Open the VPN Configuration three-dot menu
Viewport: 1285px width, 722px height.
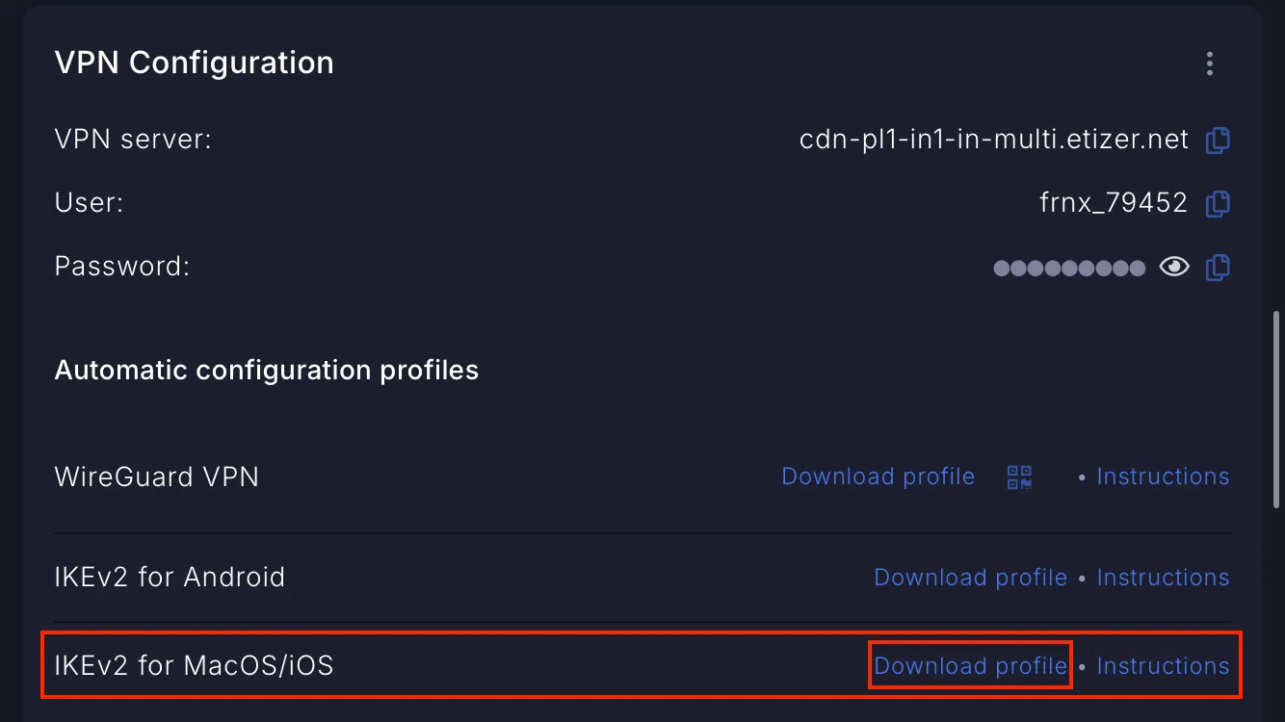(1210, 64)
